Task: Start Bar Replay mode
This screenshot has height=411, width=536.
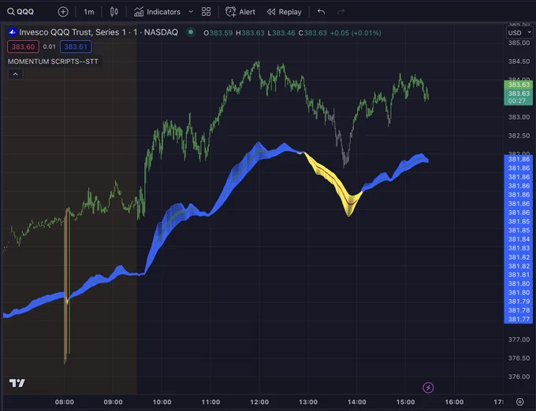Action: (285, 12)
